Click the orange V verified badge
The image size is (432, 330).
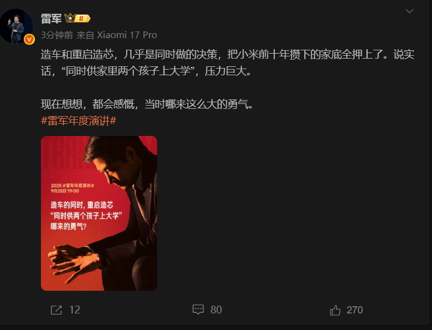[x=29, y=39]
